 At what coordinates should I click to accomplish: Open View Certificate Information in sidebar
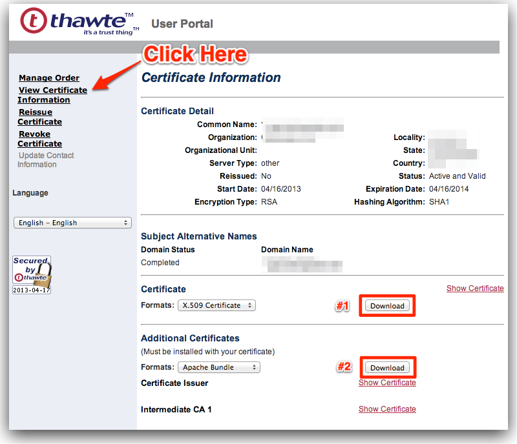click(x=52, y=95)
